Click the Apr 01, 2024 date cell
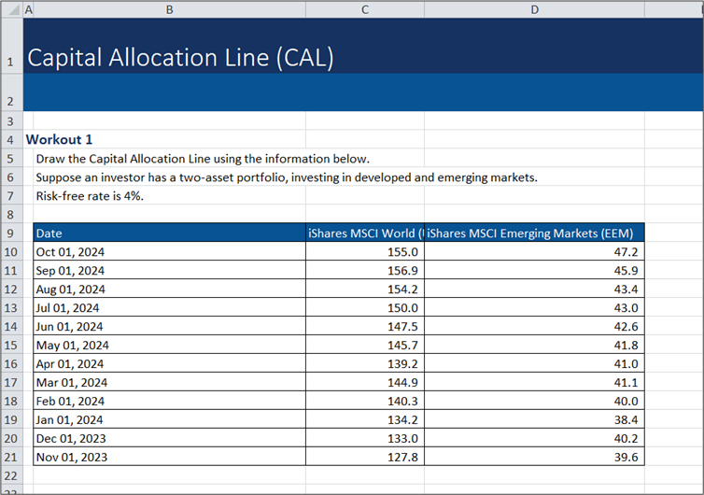The width and height of the screenshot is (704, 495). click(x=169, y=364)
